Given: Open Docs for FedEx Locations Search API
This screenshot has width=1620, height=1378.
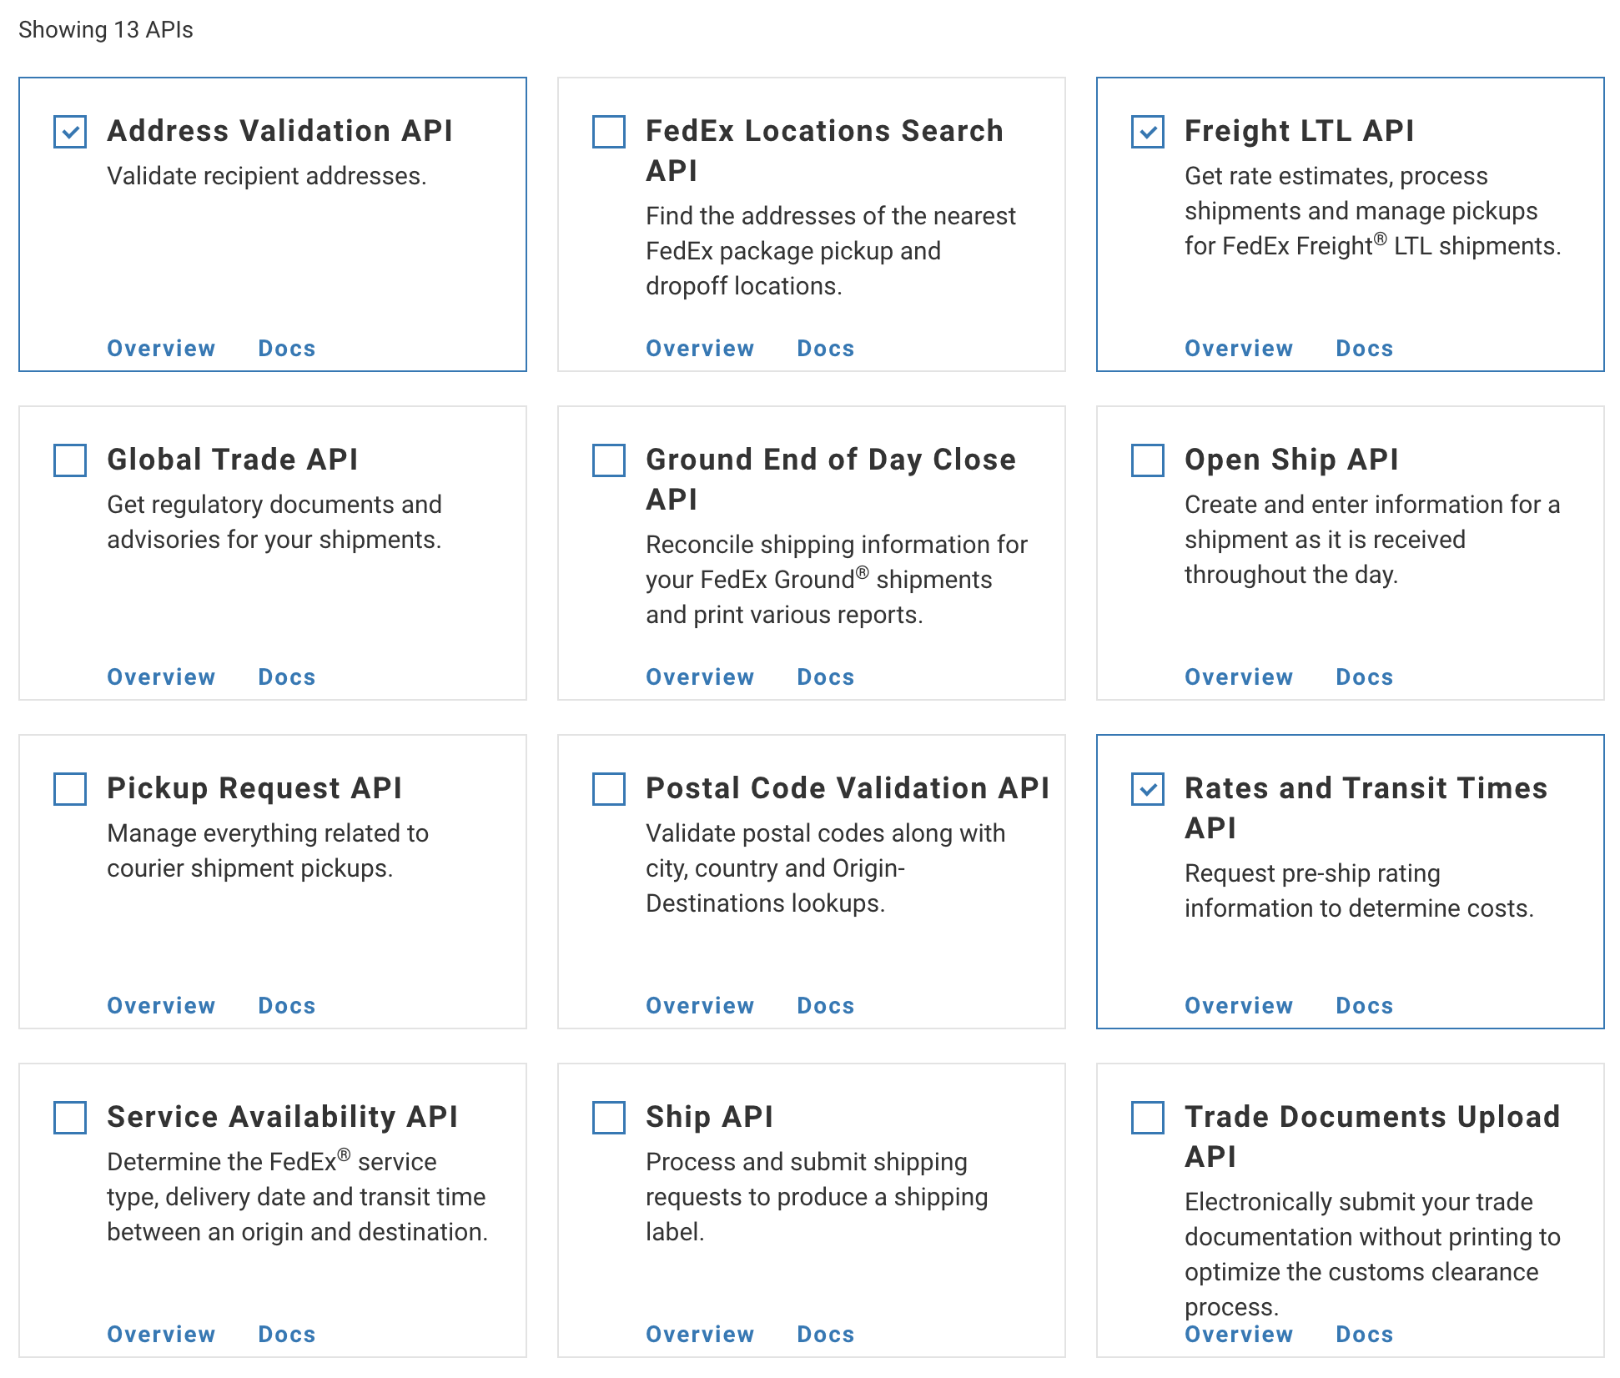Looking at the screenshot, I should click(825, 349).
